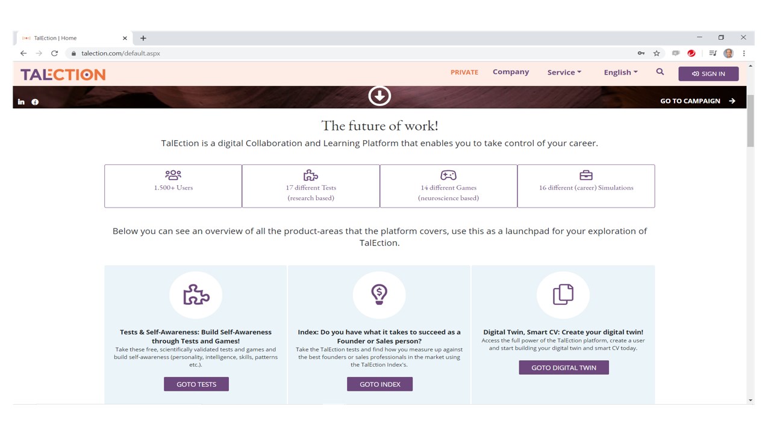This screenshot has height=433, width=771.
Task: Click the red extension icon in toolbar
Action: click(691, 54)
